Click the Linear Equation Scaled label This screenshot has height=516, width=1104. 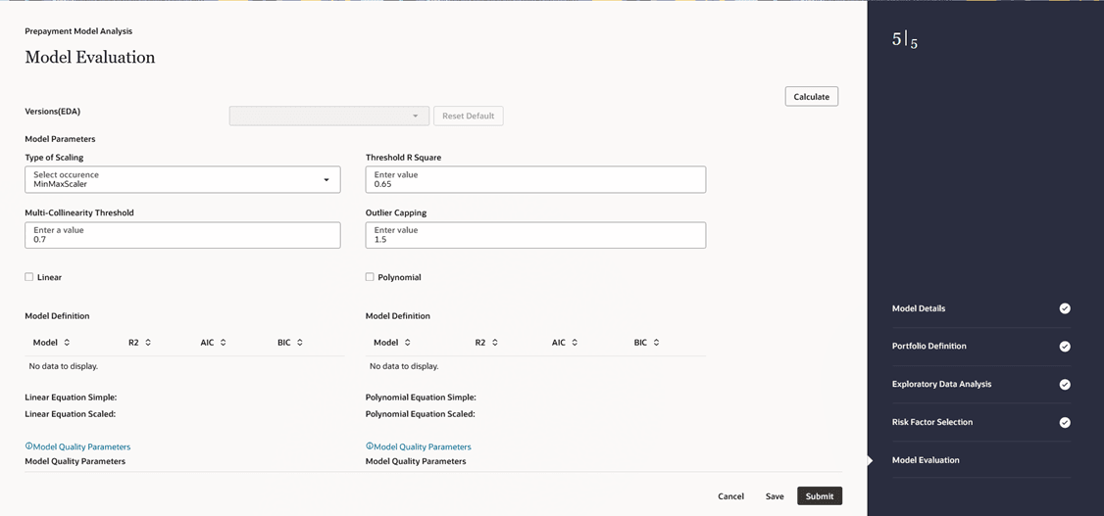pos(71,414)
